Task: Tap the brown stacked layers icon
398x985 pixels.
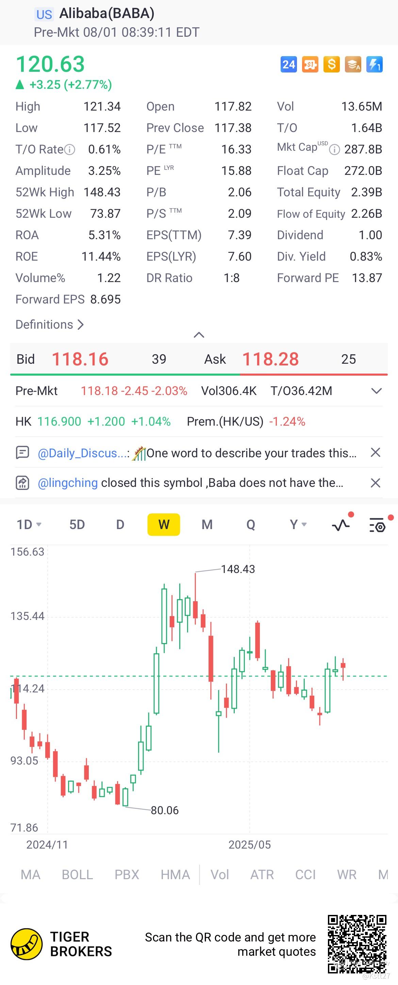Action: pyautogui.click(x=353, y=64)
